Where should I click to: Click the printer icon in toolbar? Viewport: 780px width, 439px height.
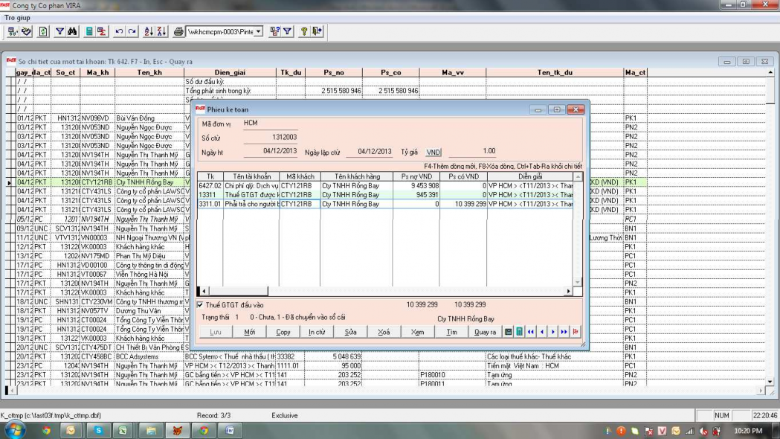(x=178, y=31)
